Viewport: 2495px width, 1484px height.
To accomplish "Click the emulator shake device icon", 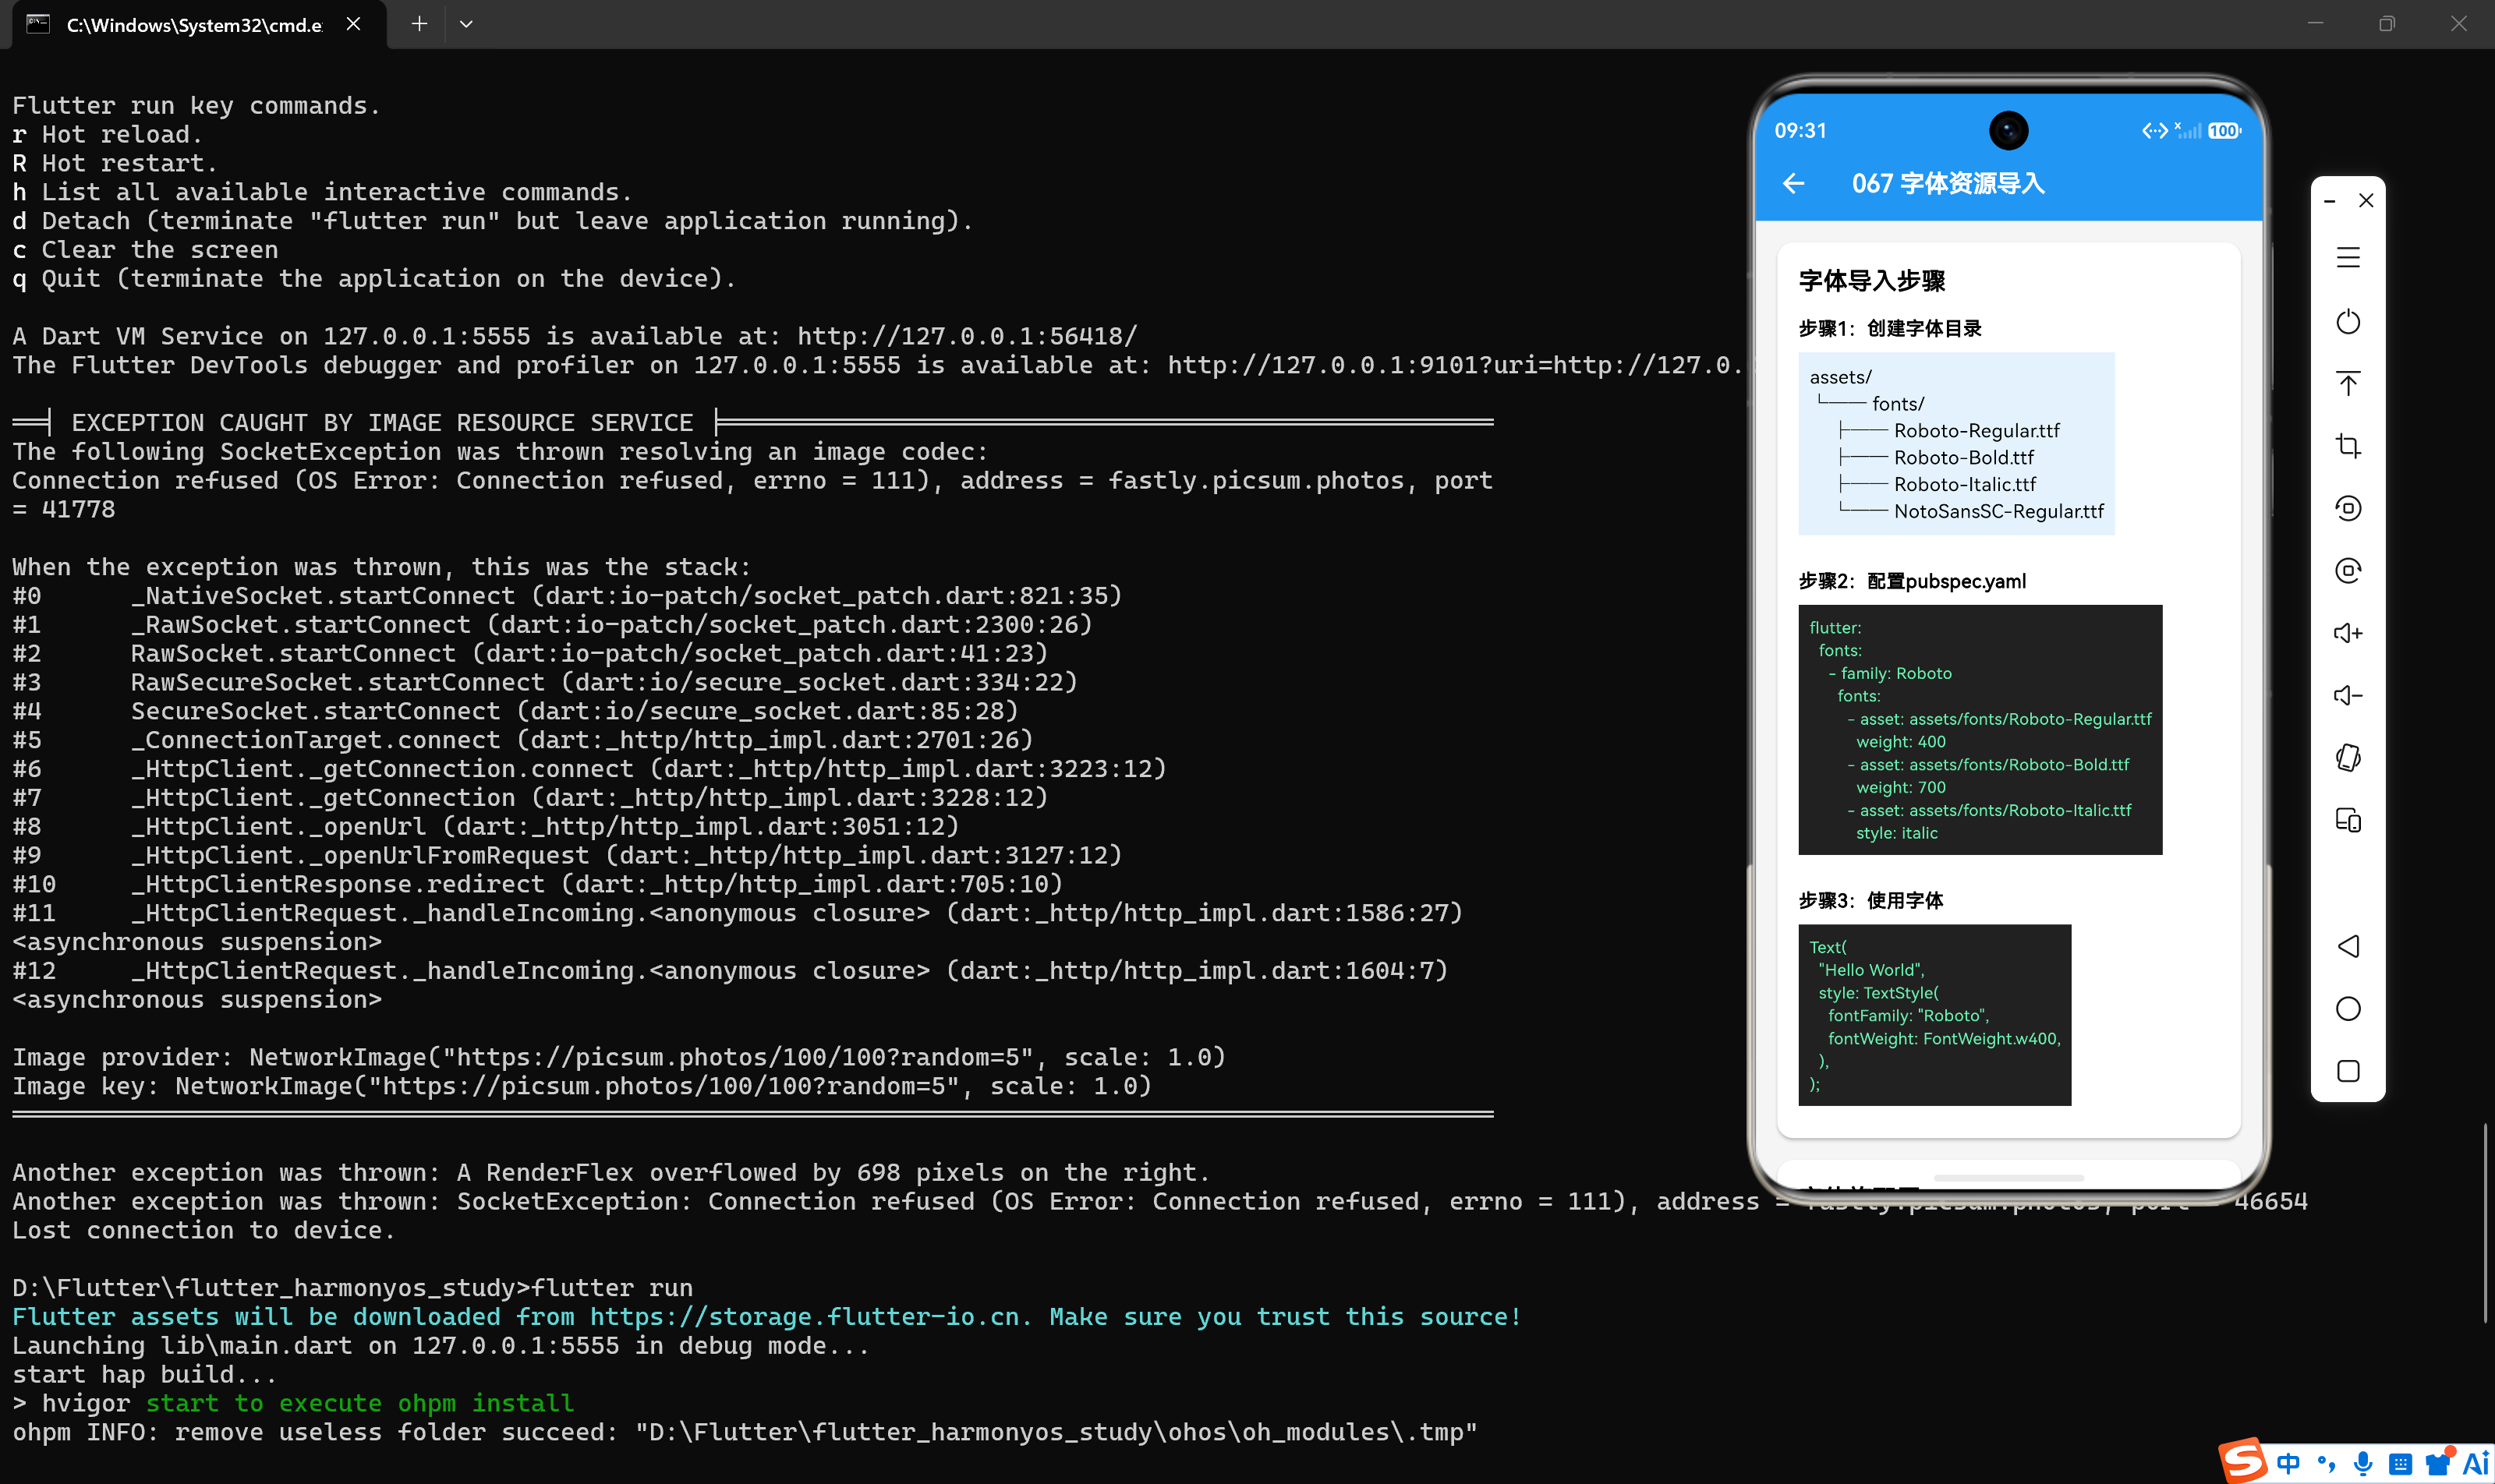I will pyautogui.click(x=2348, y=758).
